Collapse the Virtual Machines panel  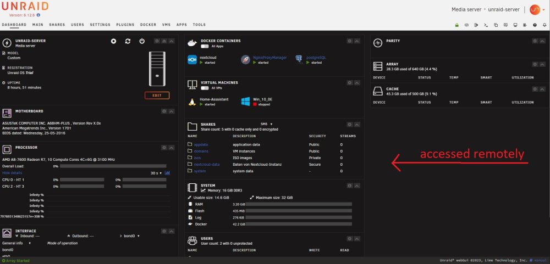tap(357, 83)
